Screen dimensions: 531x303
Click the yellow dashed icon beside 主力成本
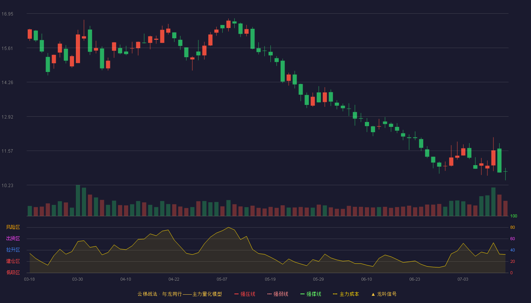[x=335, y=294]
